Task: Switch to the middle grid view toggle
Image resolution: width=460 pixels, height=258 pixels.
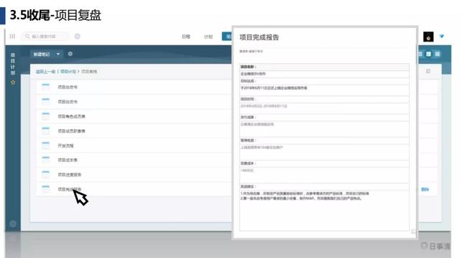Action: tap(428, 54)
